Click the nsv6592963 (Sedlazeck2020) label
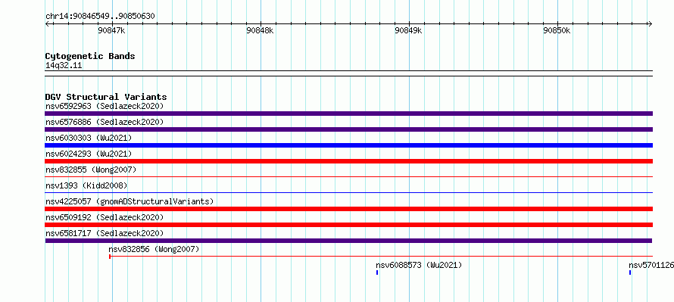The height and width of the screenshot is (302, 674). pyautogui.click(x=105, y=106)
